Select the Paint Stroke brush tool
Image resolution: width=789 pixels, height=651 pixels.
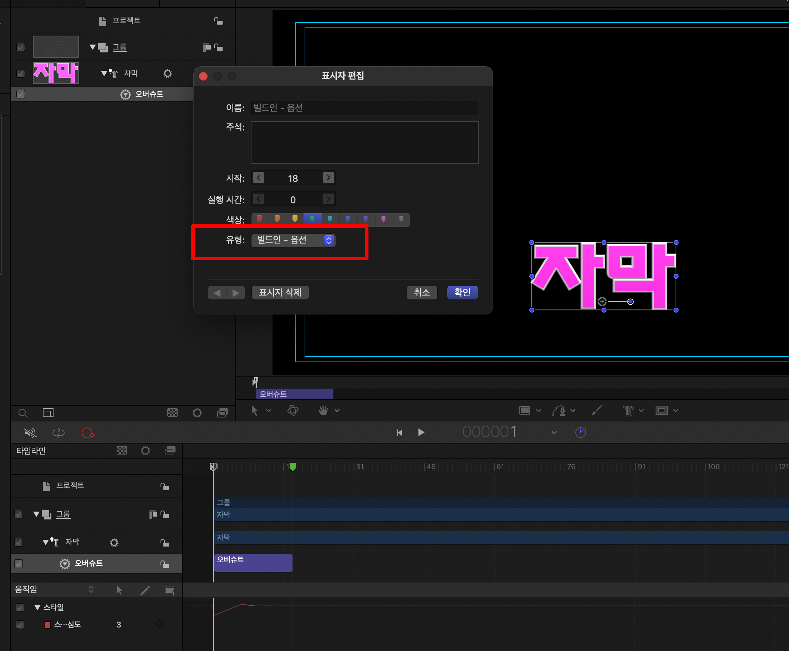(x=596, y=410)
